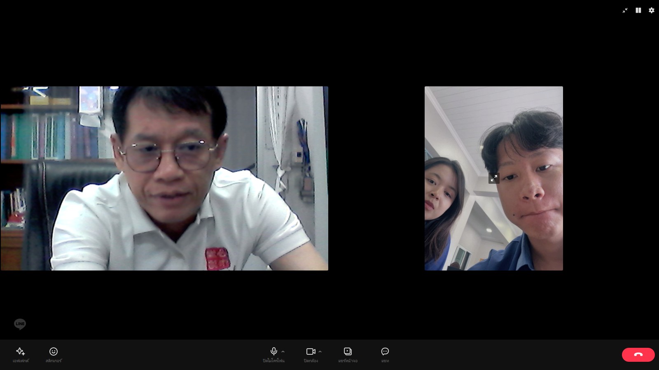Expand the microphone options arrow
This screenshot has height=370, width=659.
coord(283,351)
